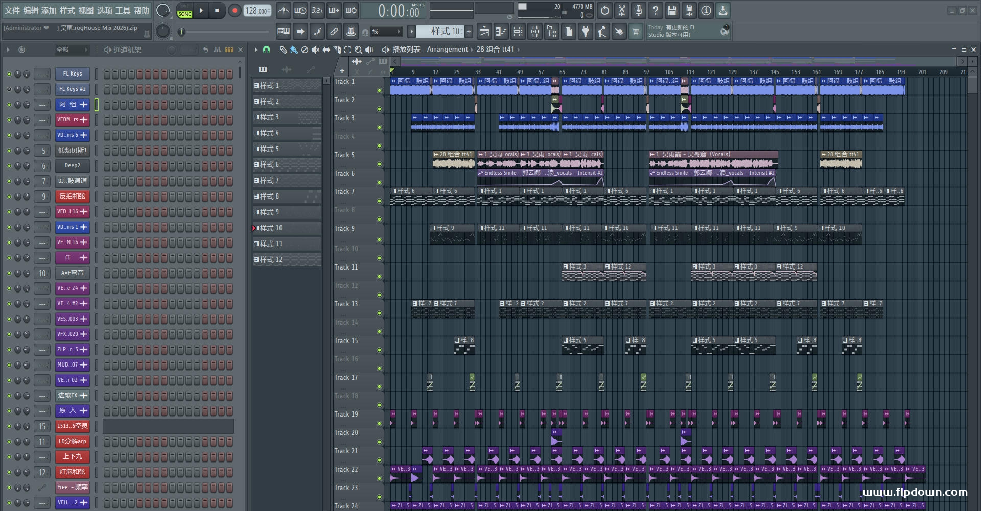
Task: Expand the pattern selector arrow beside 样式 10
Action: click(x=411, y=32)
